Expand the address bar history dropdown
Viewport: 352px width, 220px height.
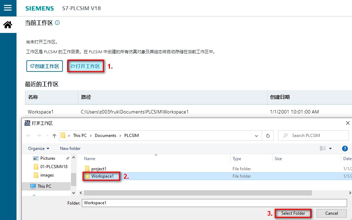[256, 136]
